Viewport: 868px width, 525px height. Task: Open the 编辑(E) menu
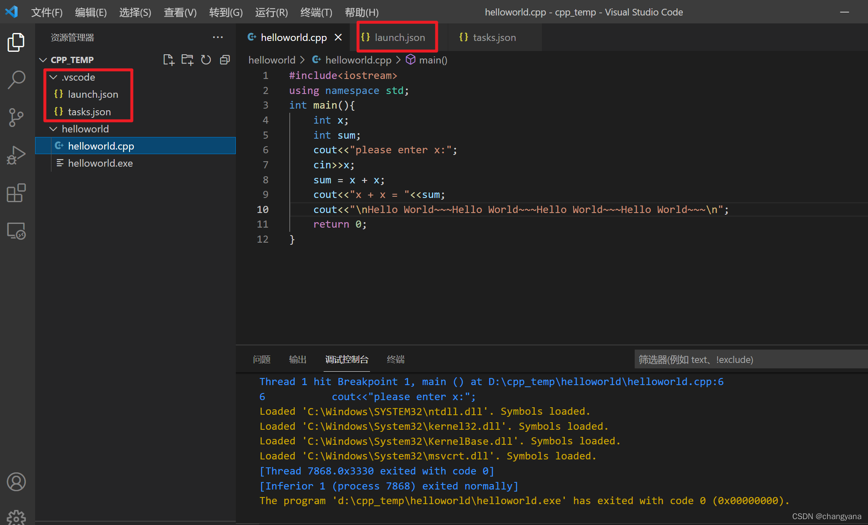tap(91, 12)
